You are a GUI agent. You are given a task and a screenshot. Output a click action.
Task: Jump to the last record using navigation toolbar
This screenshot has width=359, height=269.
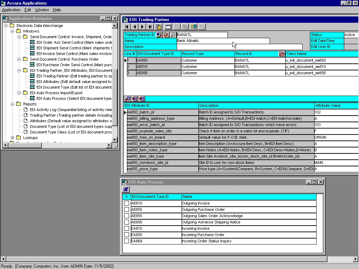point(151,27)
